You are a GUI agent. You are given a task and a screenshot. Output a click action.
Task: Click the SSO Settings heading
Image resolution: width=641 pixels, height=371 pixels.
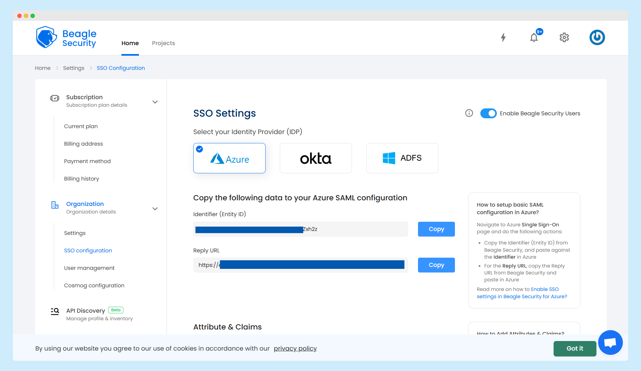tap(225, 113)
